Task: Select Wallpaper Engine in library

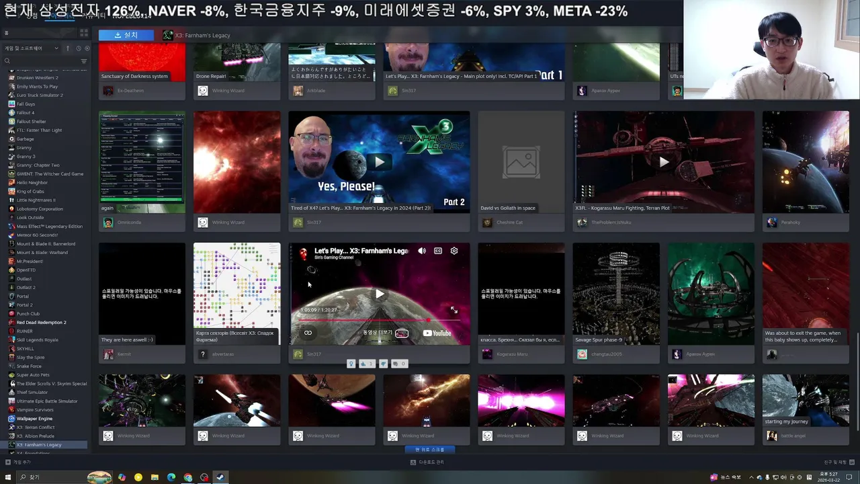Action: click(x=34, y=419)
